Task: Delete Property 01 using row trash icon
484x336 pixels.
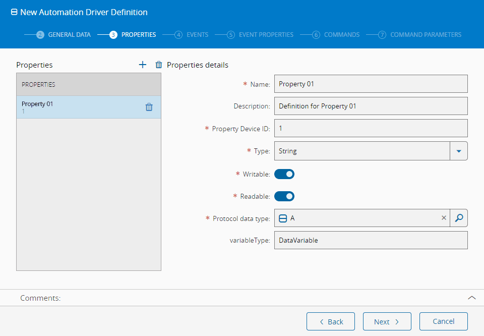Action: coord(149,107)
